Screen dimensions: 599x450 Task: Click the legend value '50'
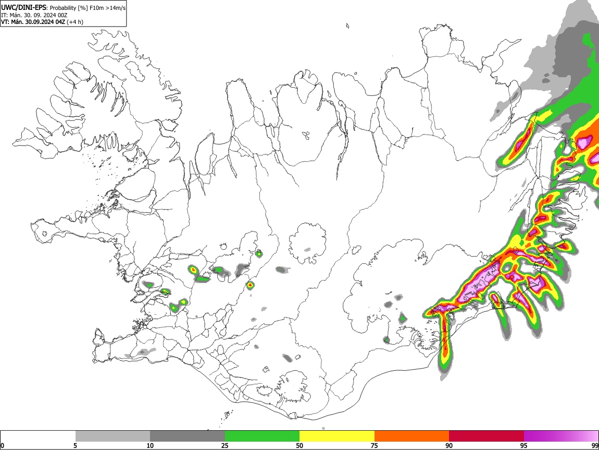(x=299, y=445)
